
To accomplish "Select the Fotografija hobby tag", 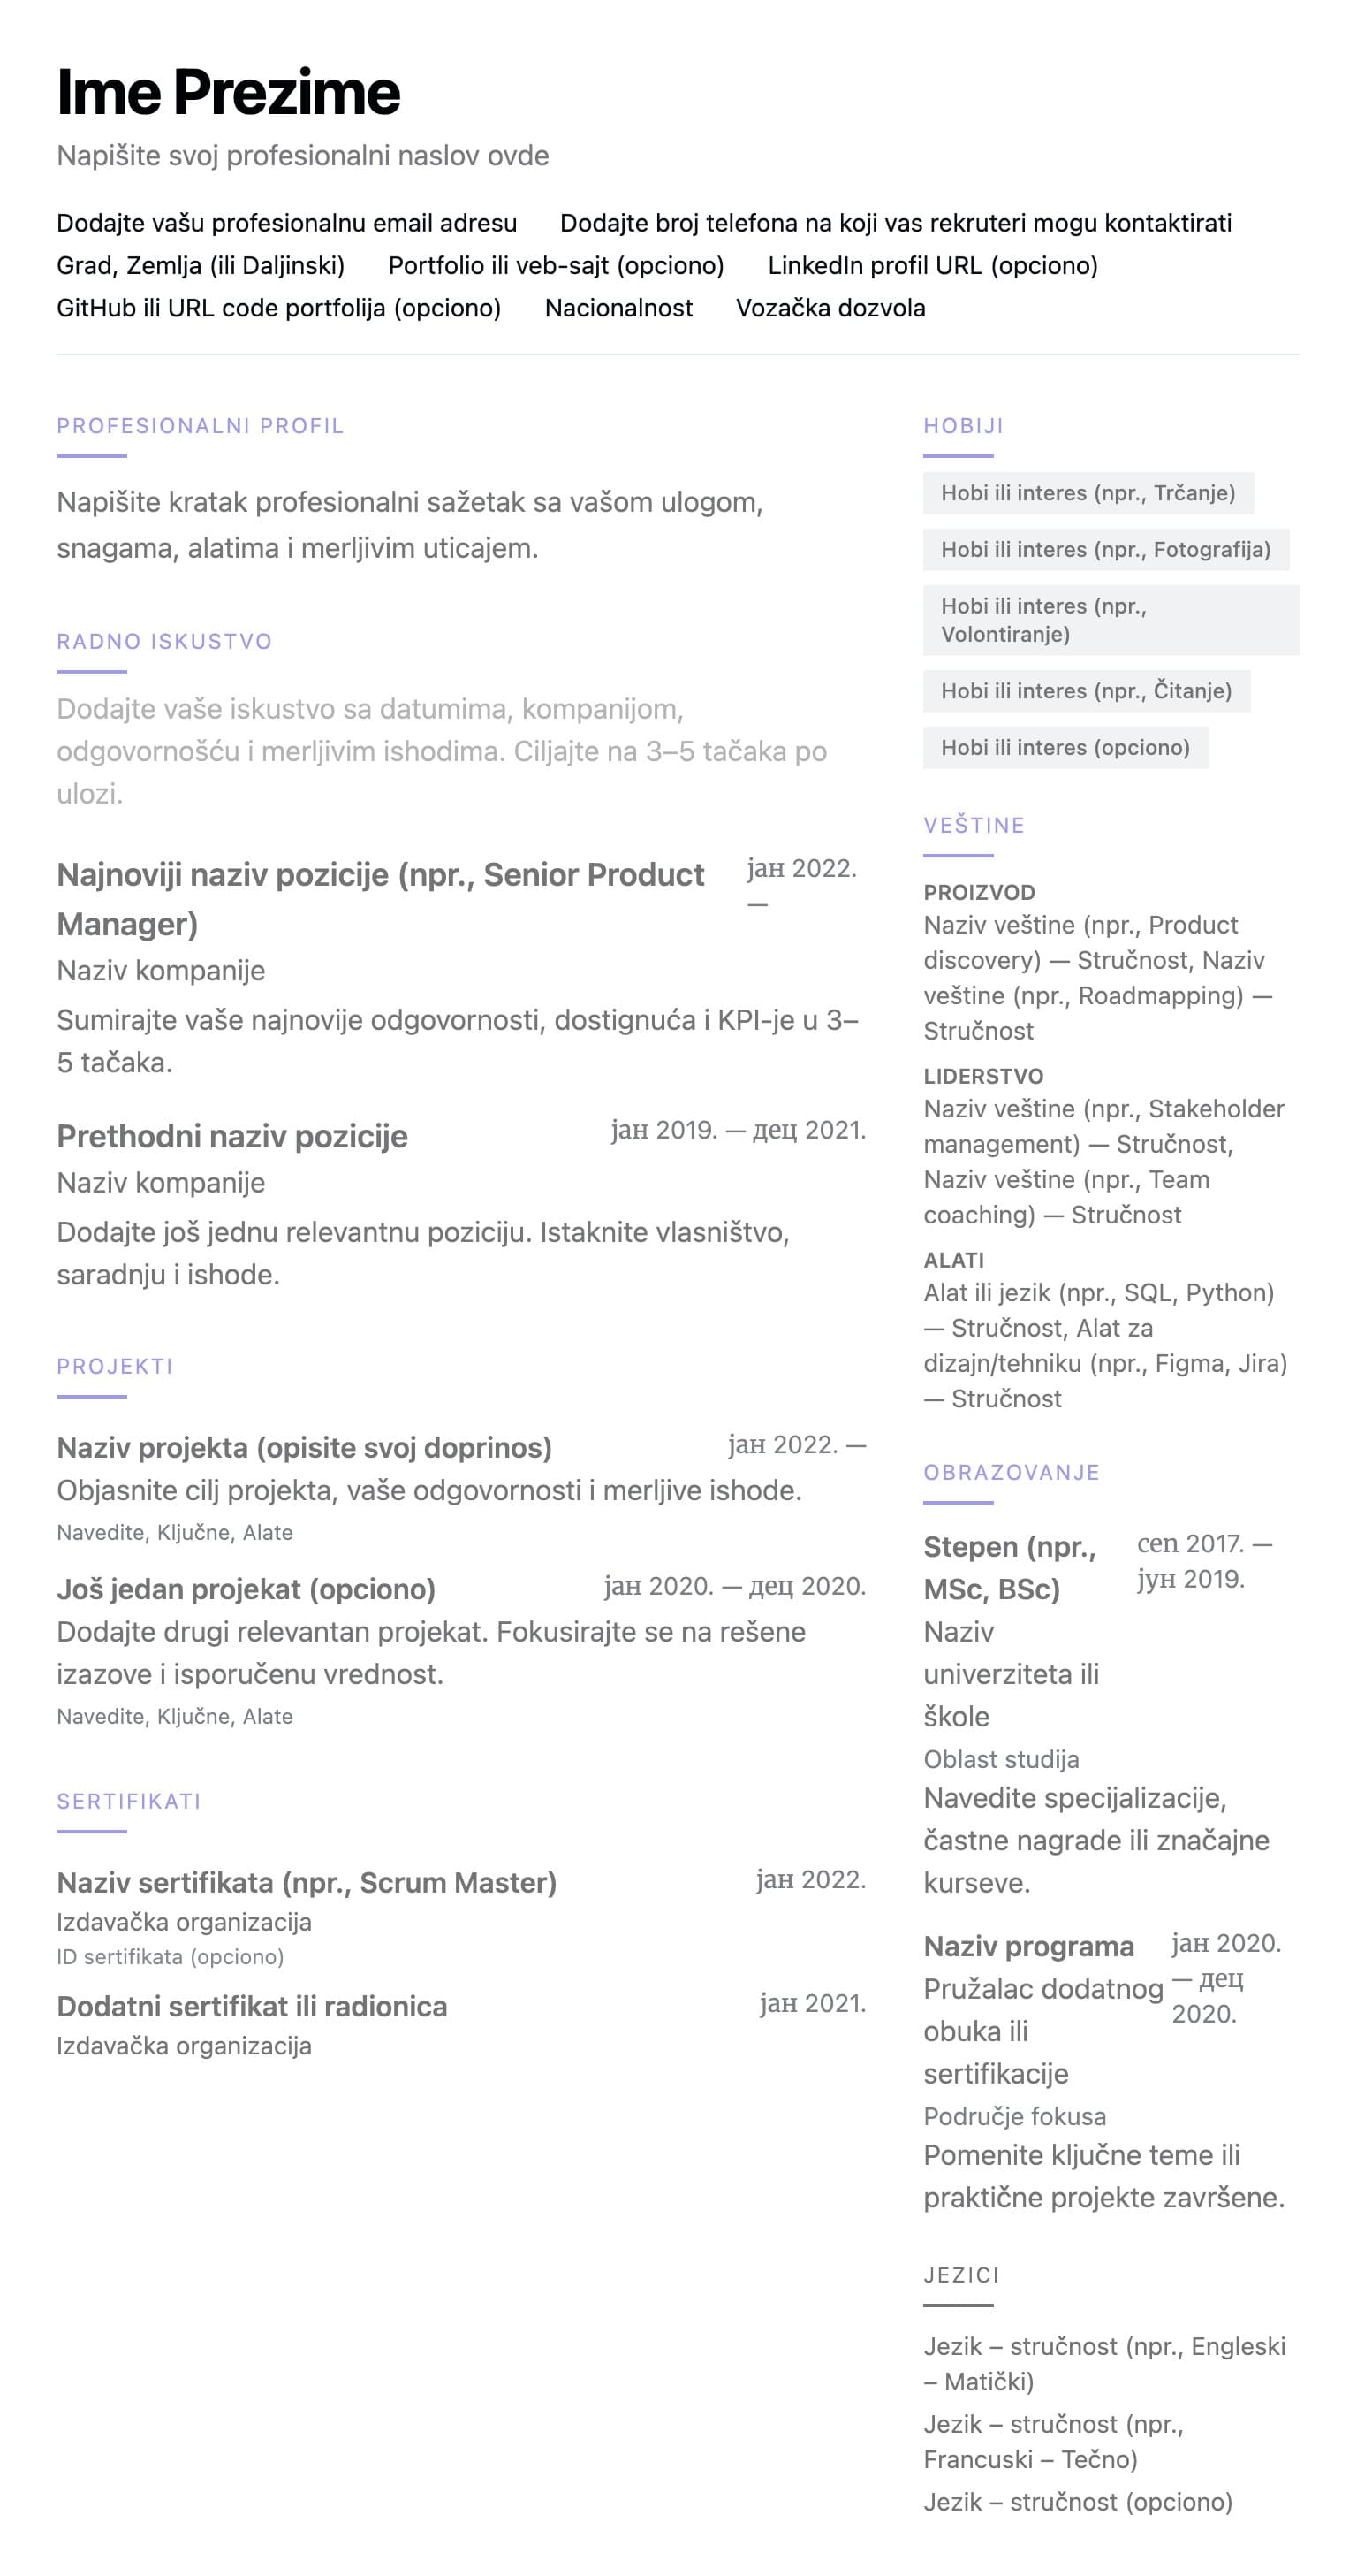I will click(1105, 550).
